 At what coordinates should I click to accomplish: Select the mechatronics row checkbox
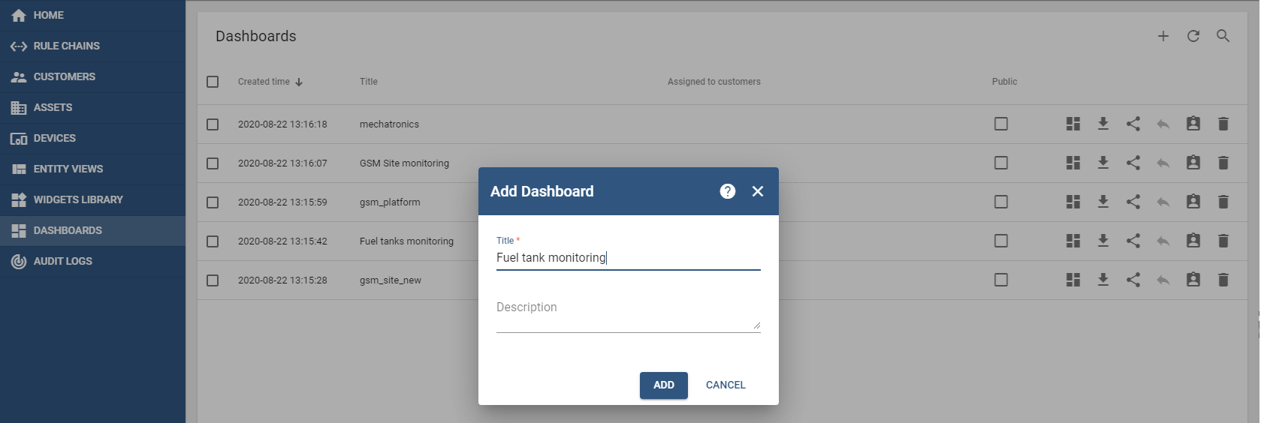(213, 124)
